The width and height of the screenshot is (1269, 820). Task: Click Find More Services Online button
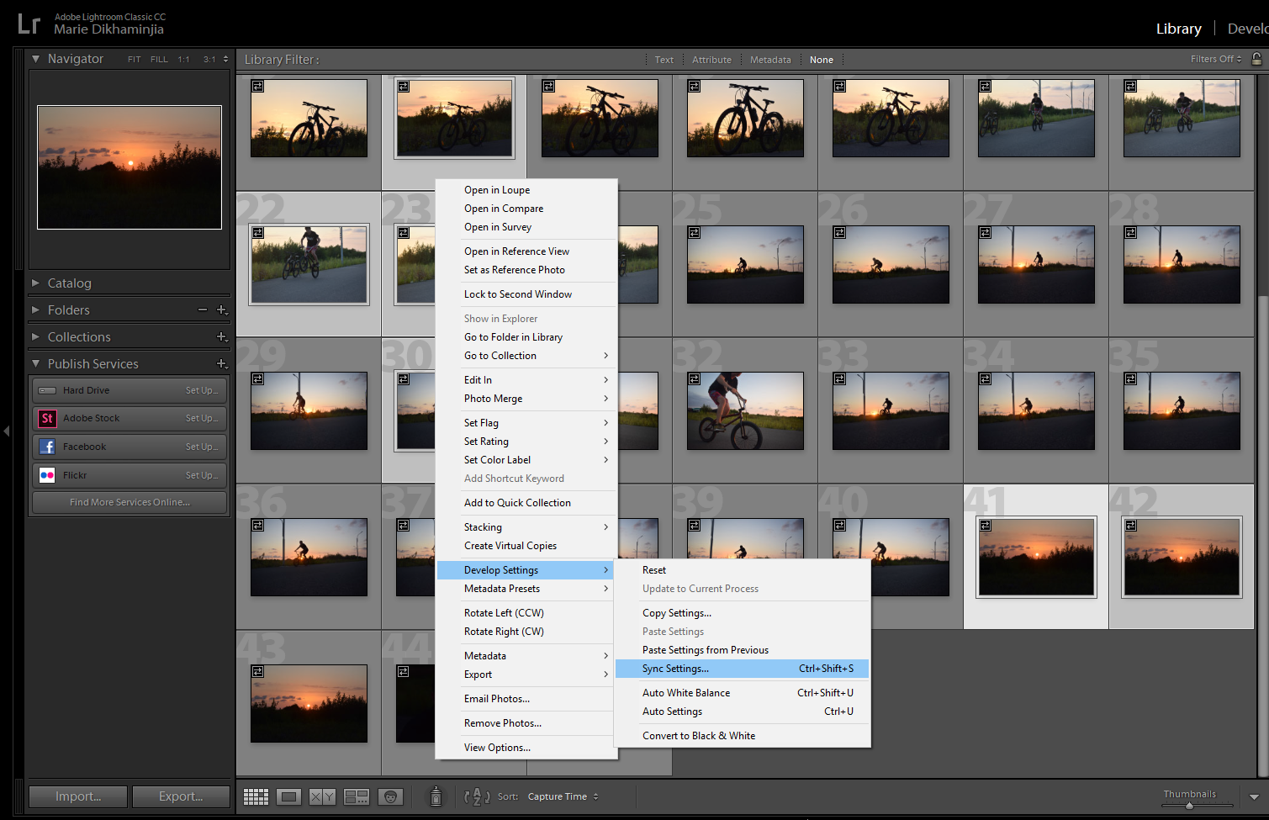pyautogui.click(x=130, y=502)
